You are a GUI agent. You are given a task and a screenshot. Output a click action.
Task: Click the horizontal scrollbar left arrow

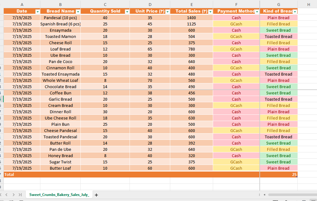[264, 195]
